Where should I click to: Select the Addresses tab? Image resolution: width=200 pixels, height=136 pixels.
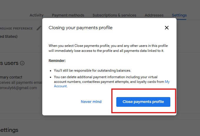(154, 15)
